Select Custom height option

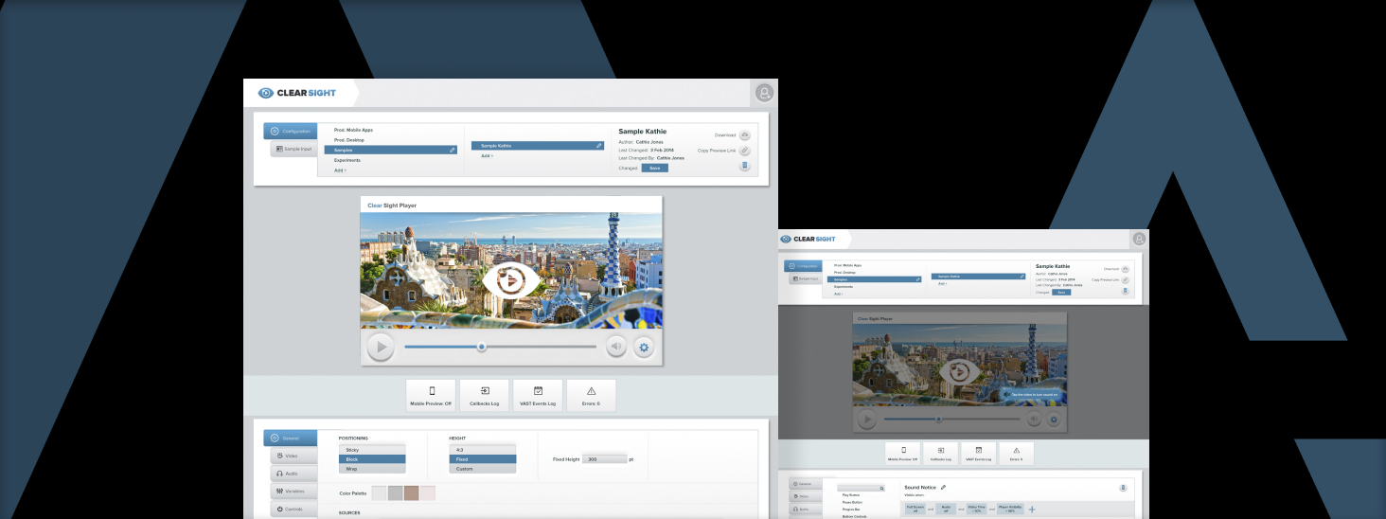483,468
